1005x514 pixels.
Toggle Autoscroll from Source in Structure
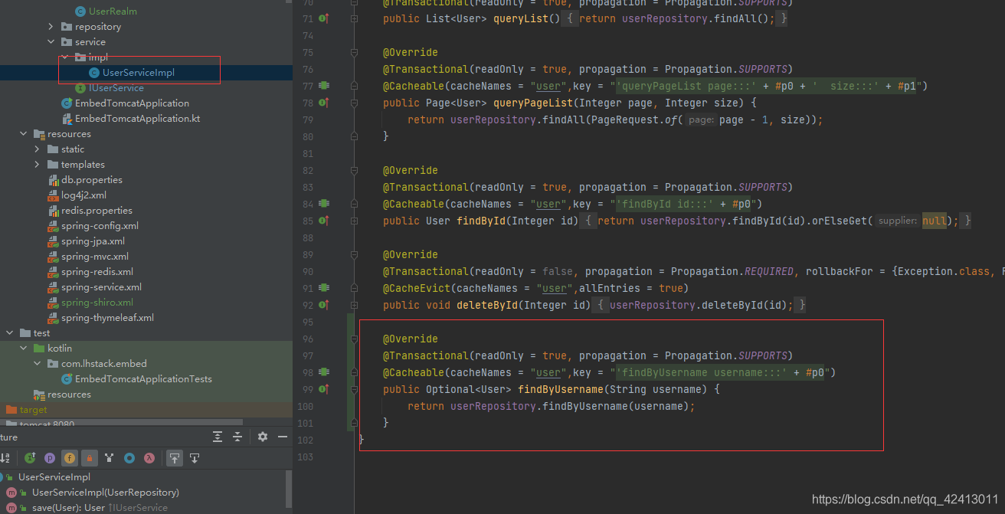tap(195, 458)
